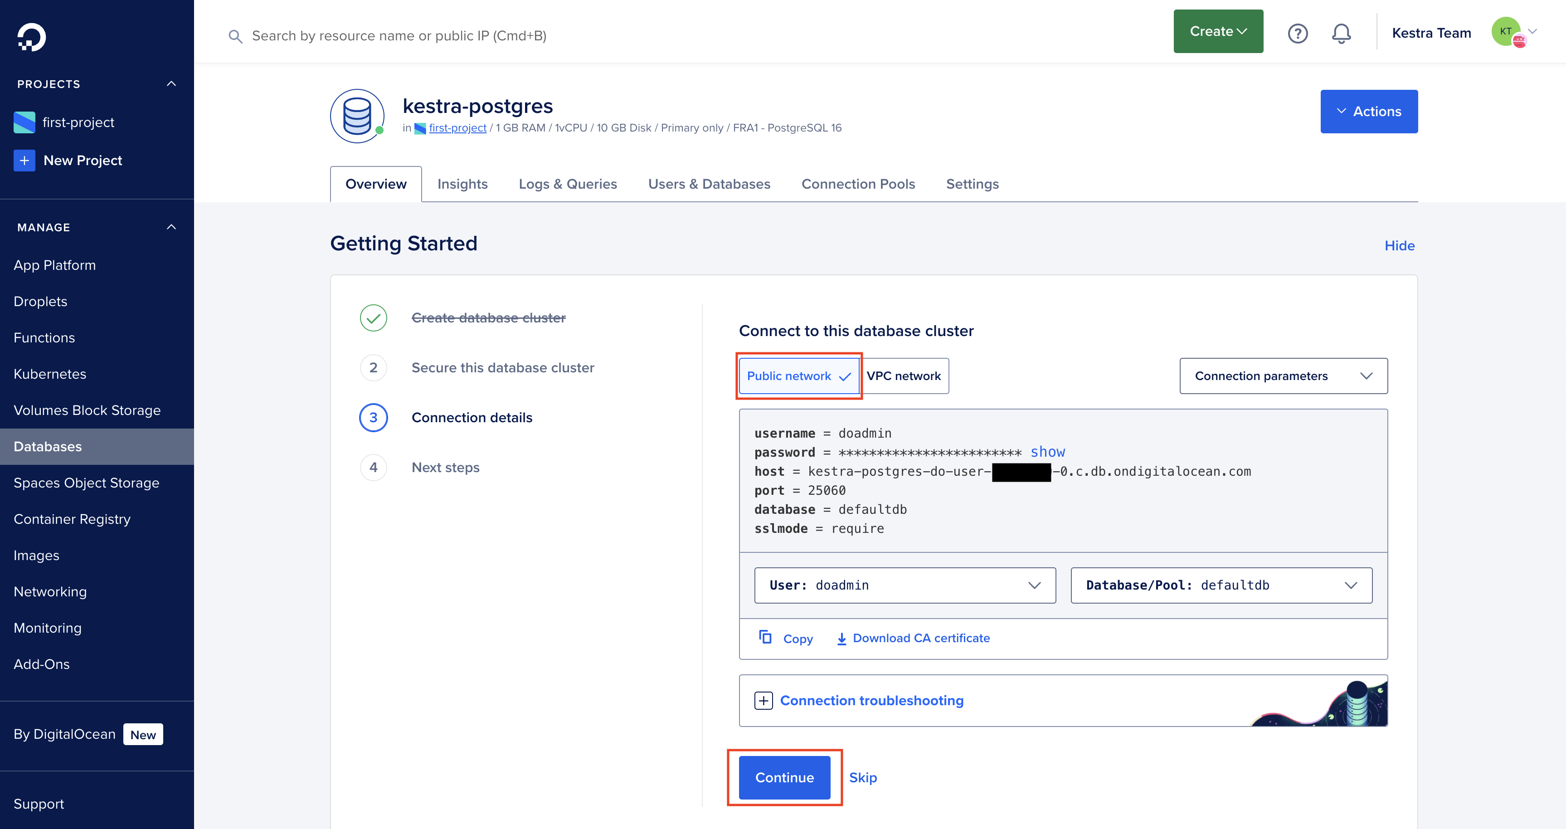The image size is (1566, 829).
Task: Click the Copy clipboard icon
Action: pyautogui.click(x=765, y=637)
